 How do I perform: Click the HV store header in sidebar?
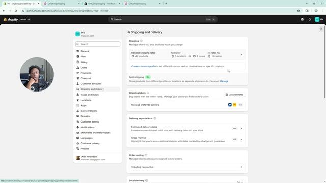[x=98, y=34]
